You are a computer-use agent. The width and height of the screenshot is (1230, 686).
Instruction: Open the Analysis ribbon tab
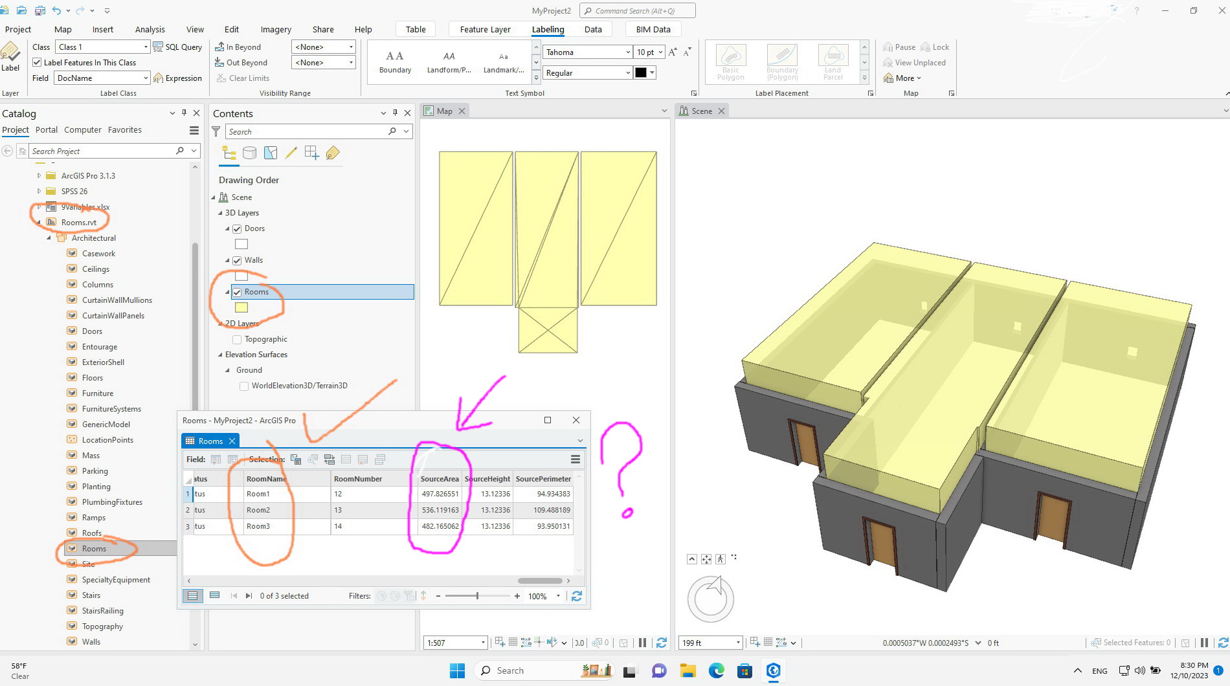pos(150,29)
